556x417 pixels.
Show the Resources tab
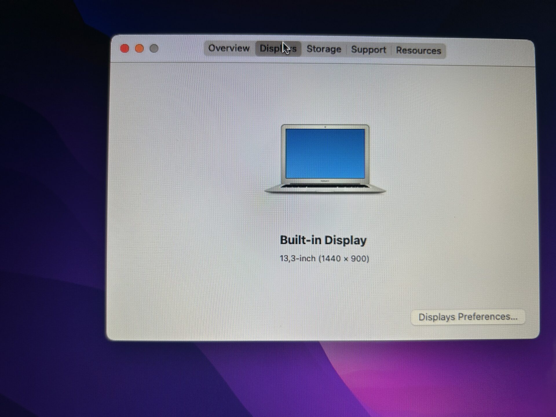(x=418, y=51)
